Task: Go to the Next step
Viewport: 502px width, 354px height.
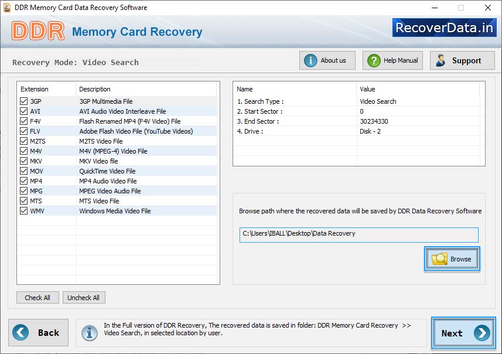Action: 463,333
